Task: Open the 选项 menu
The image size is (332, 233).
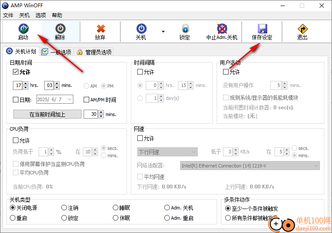Action: (x=41, y=15)
